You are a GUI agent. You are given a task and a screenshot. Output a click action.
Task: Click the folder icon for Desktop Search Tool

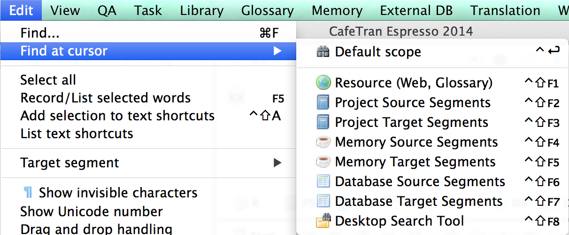tap(323, 221)
